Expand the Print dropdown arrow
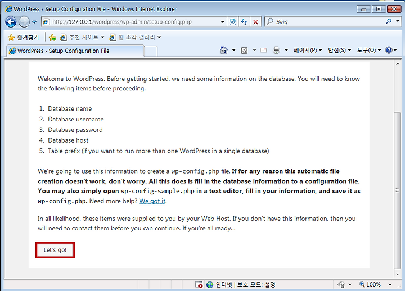This screenshot has width=405, height=291. (x=286, y=50)
